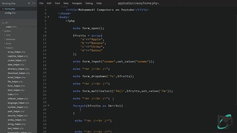Click the foreach statement on line 29
Viewport: 237px width, 133px height.
(x=98, y=106)
